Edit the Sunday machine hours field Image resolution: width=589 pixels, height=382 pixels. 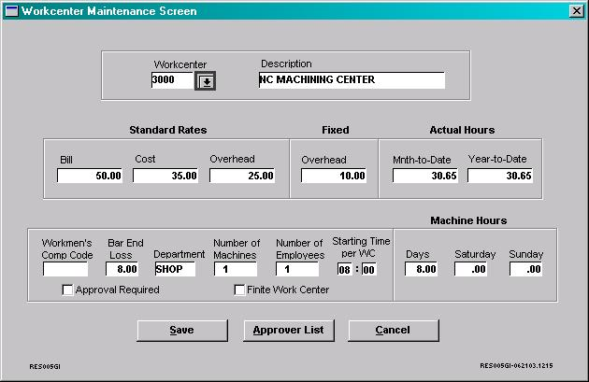(x=525, y=269)
